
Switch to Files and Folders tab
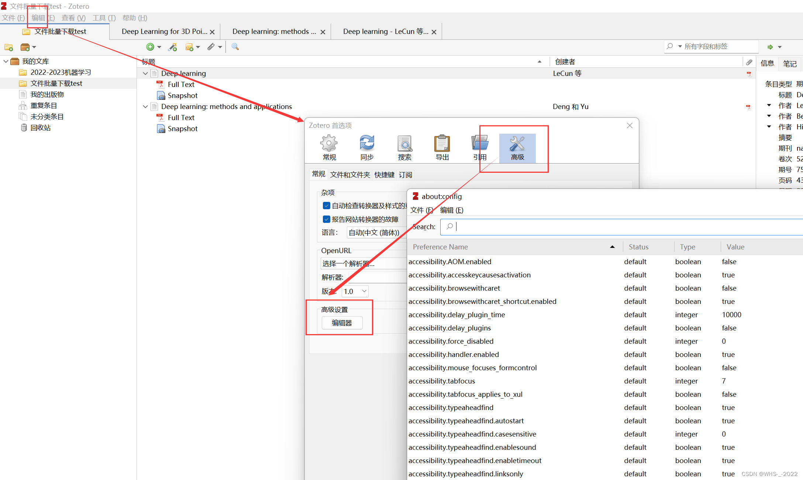pyautogui.click(x=350, y=175)
